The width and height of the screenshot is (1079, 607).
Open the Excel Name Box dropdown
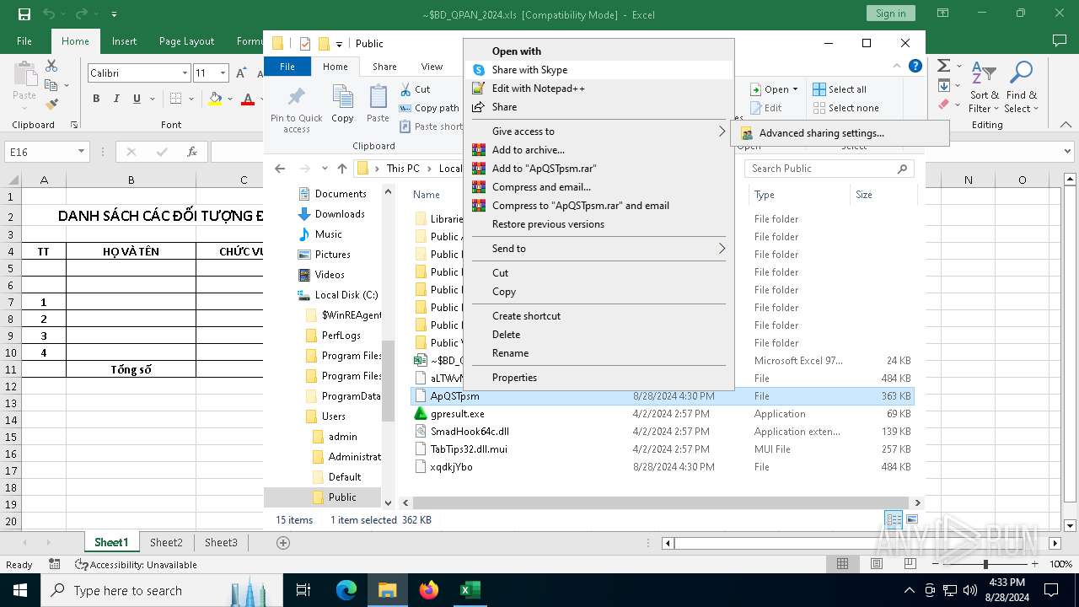point(81,152)
